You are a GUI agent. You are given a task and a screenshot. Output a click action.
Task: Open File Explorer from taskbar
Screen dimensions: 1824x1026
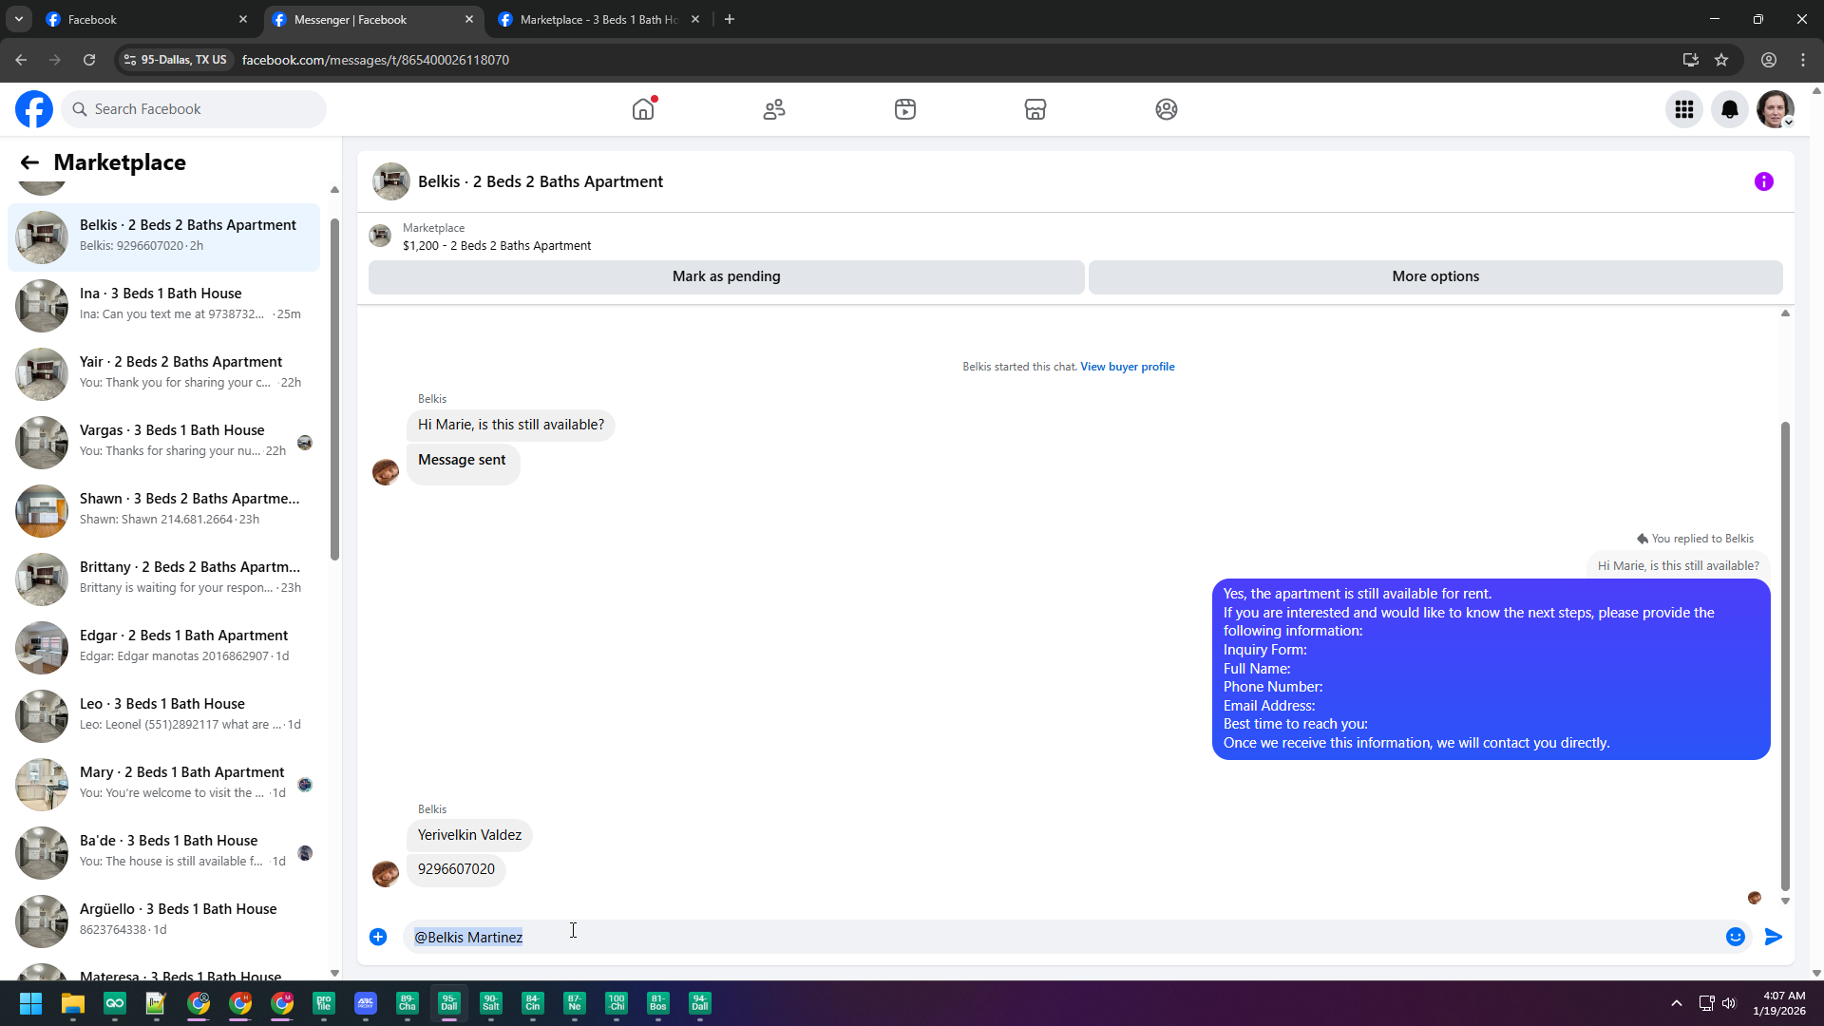(x=72, y=1003)
